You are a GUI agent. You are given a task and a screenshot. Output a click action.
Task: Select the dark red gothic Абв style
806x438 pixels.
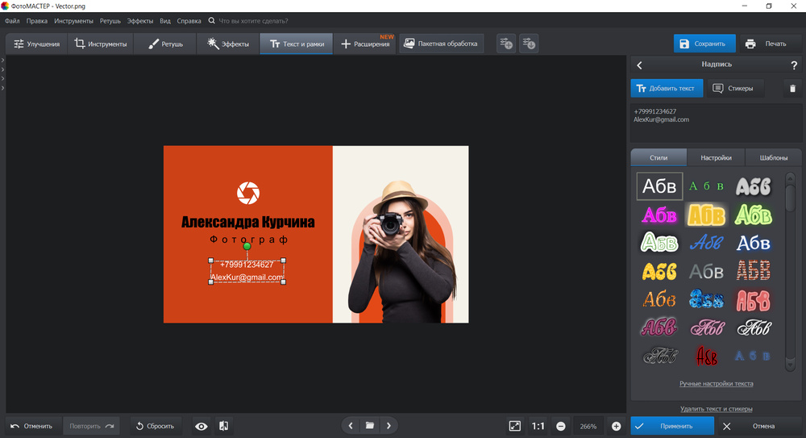point(706,356)
